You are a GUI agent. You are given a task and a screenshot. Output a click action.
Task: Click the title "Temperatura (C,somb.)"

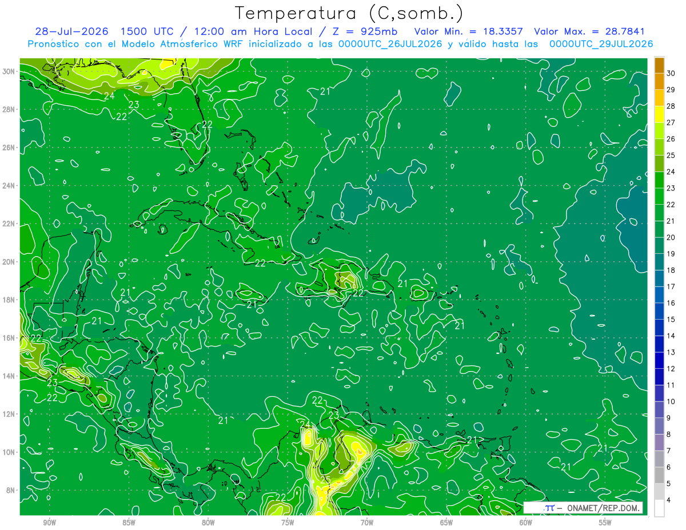click(349, 13)
